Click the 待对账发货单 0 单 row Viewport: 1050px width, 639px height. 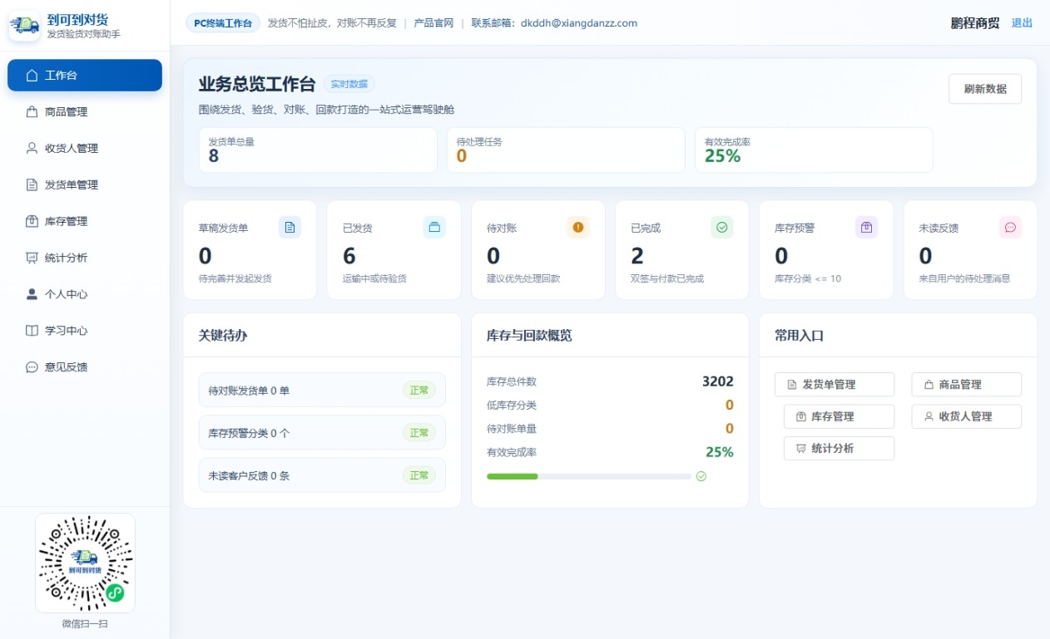322,391
